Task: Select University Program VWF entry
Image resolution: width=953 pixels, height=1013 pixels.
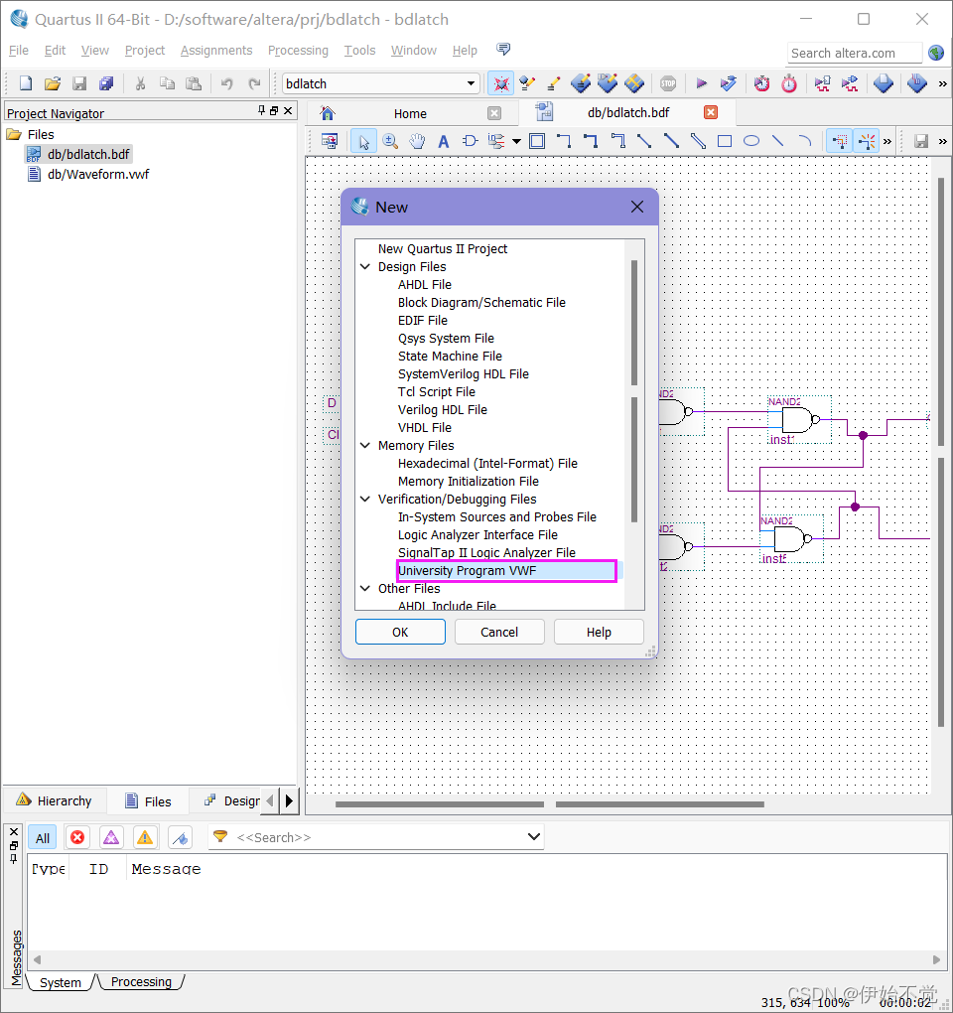Action: (507, 570)
